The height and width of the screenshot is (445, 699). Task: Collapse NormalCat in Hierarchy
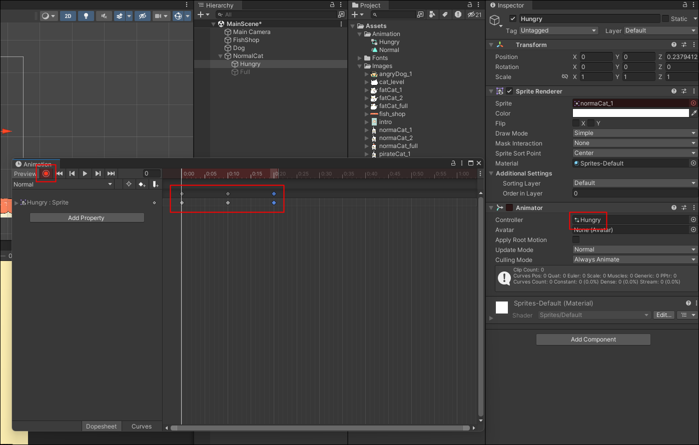point(221,56)
